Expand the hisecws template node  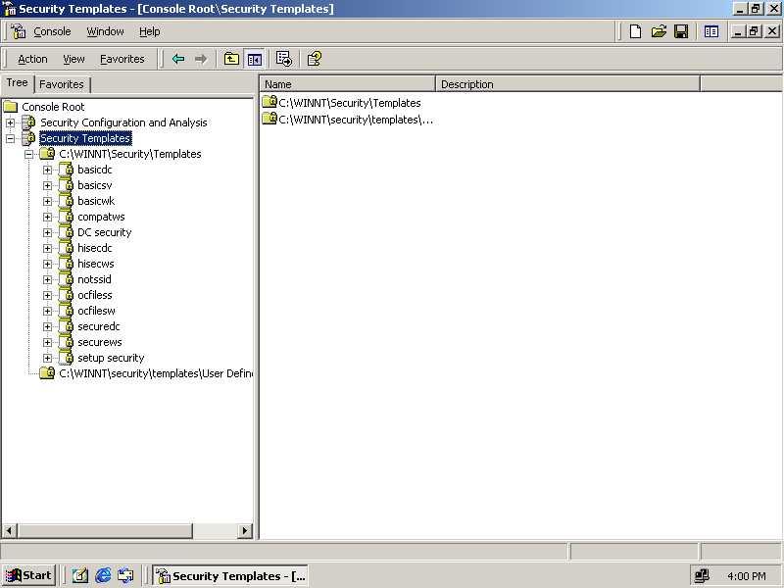tap(47, 264)
